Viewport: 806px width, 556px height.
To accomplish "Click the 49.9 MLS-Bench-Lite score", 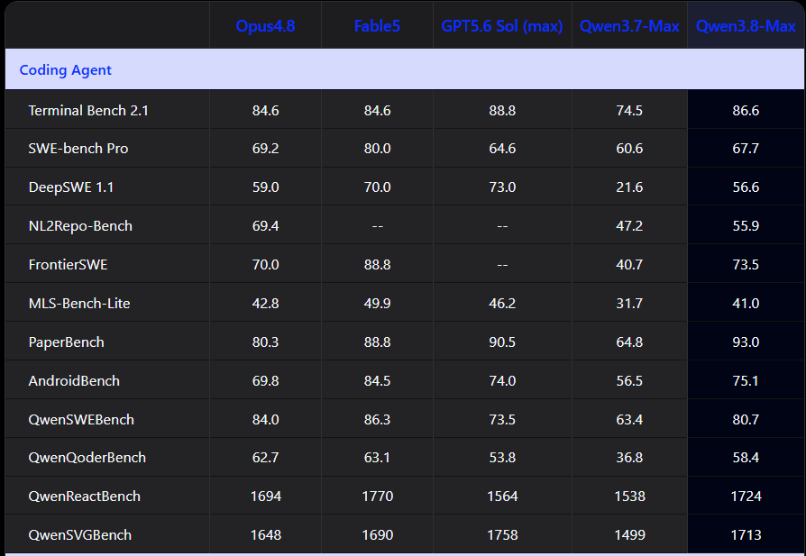I will [377, 303].
